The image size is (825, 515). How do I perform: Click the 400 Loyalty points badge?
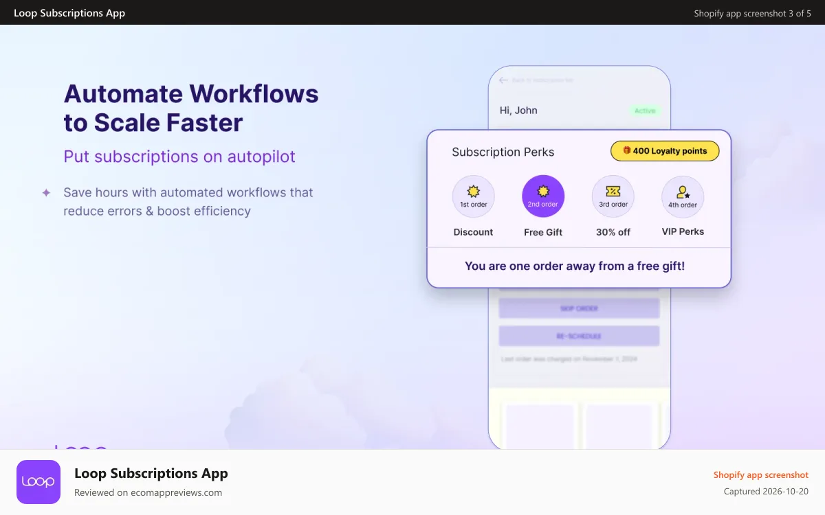(665, 151)
